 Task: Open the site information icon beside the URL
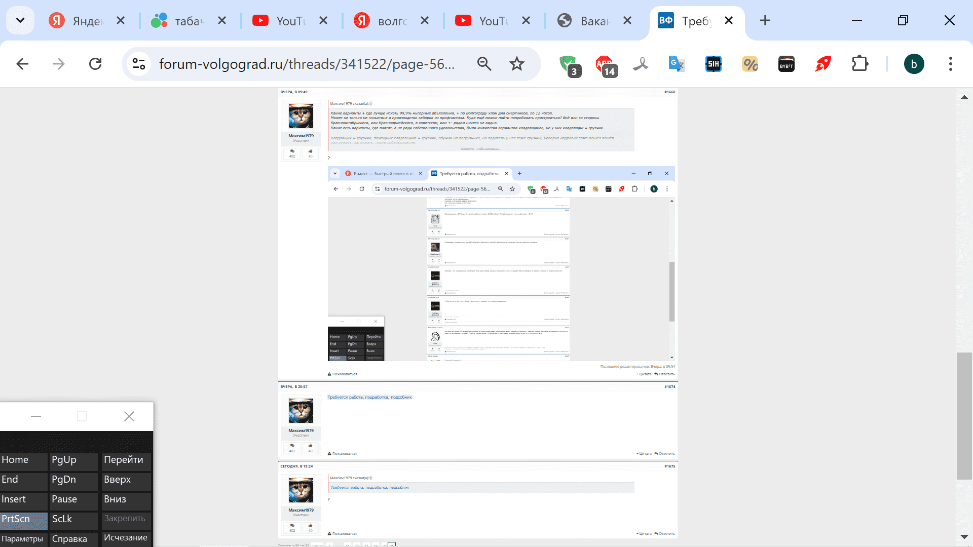(138, 64)
